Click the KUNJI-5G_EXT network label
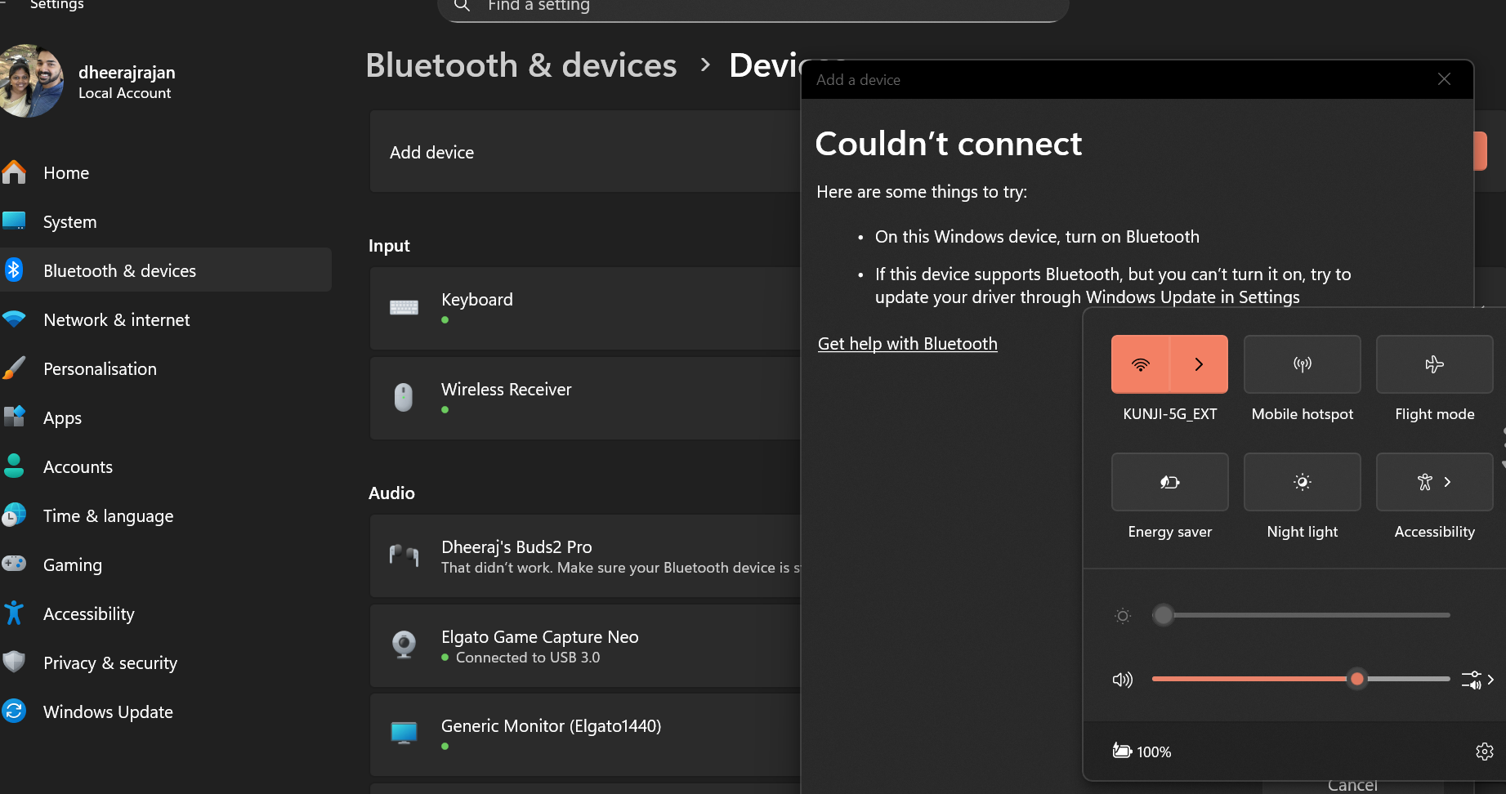 1170,414
